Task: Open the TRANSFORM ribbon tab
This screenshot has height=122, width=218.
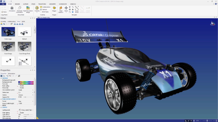Action: coord(42,4)
